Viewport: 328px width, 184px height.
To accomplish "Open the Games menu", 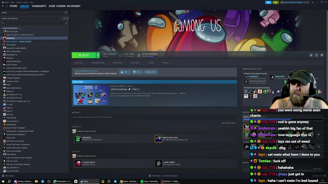I will point(25,2).
